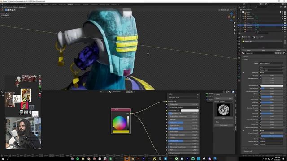Open the material browse dropdown in properties

tap(244, 53)
